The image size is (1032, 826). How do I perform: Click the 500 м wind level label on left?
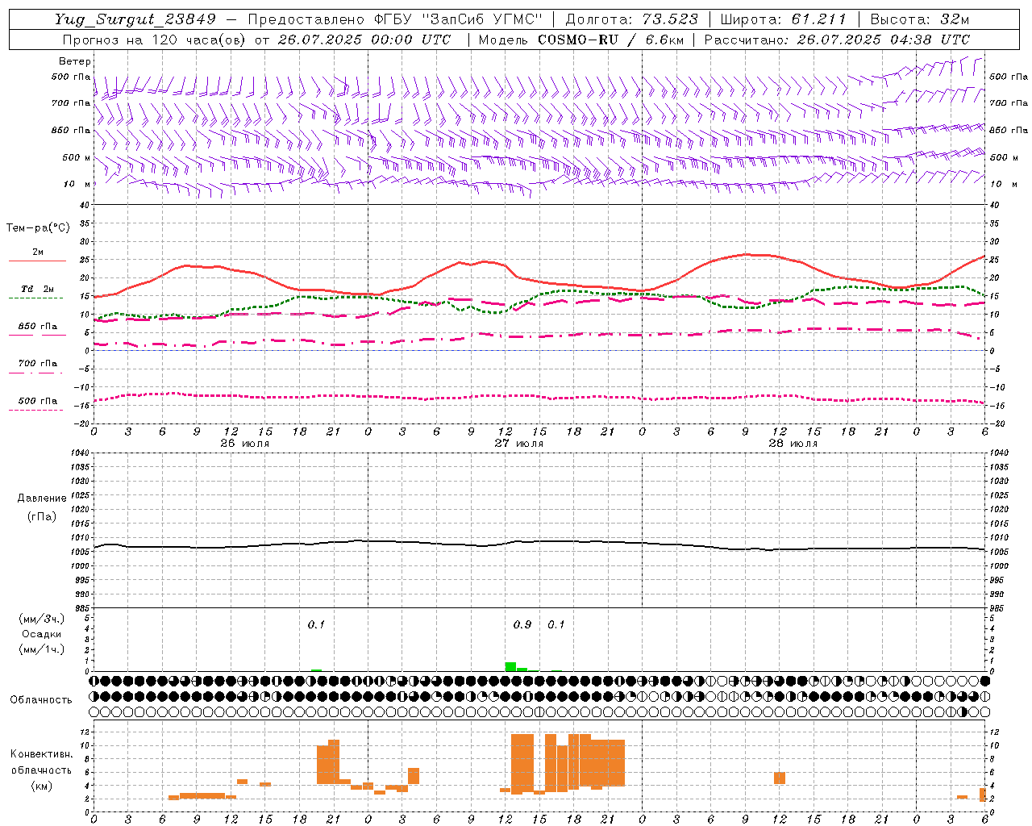(77, 158)
